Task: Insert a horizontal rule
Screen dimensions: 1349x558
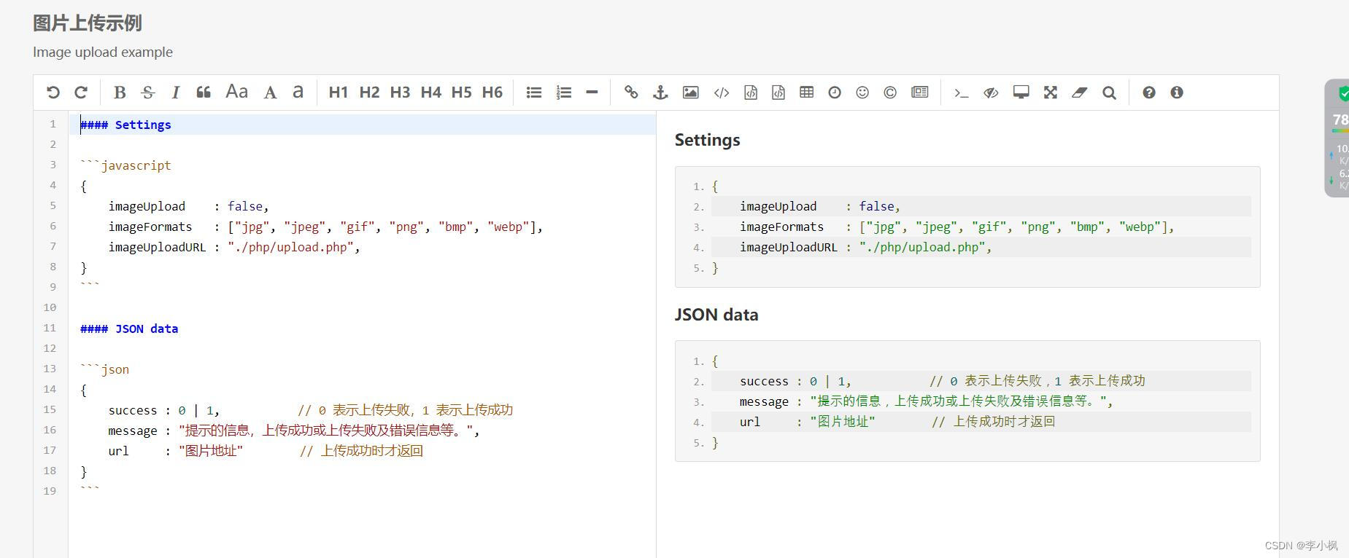Action: tap(592, 93)
